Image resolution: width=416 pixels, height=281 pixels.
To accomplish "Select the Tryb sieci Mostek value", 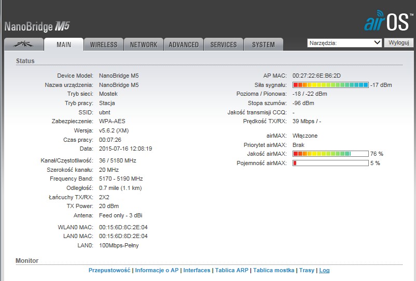I will [x=108, y=94].
